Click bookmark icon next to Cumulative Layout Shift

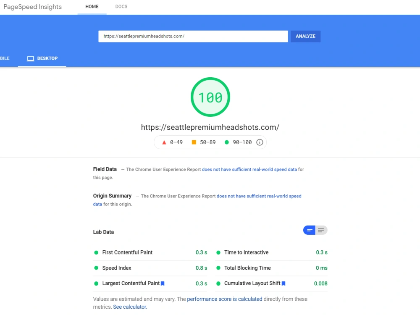[283, 283]
